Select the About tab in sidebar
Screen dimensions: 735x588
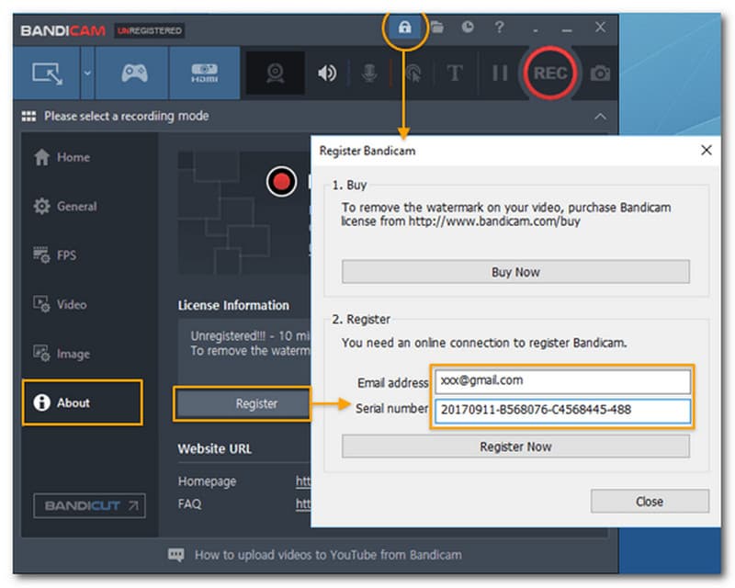tap(82, 402)
